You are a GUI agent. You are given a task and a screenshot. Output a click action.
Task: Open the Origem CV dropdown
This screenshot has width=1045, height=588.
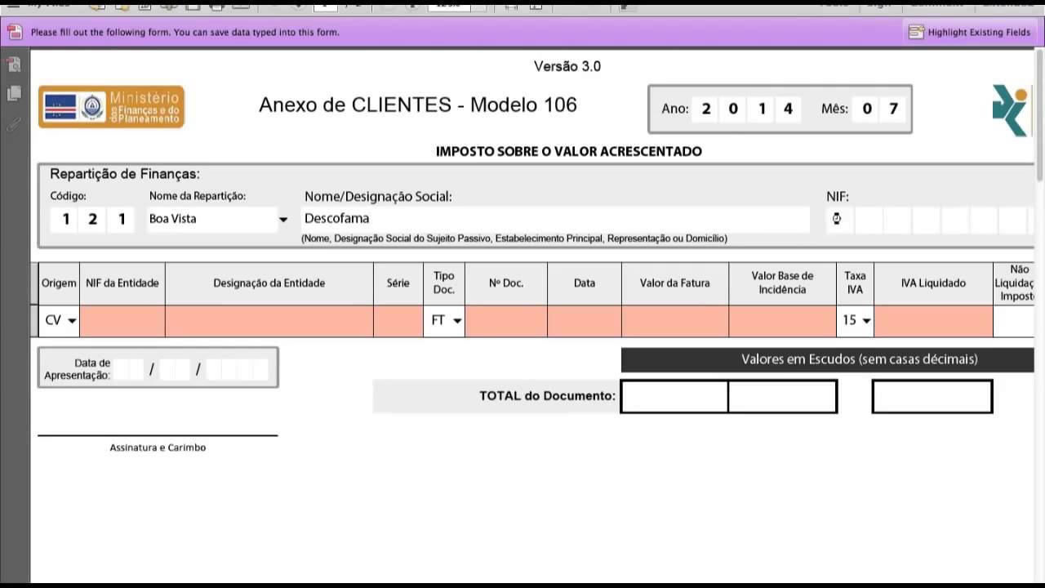point(71,321)
